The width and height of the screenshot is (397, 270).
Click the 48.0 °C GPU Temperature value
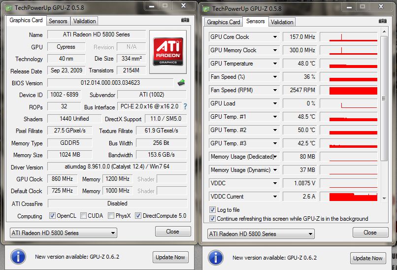tap(299, 64)
